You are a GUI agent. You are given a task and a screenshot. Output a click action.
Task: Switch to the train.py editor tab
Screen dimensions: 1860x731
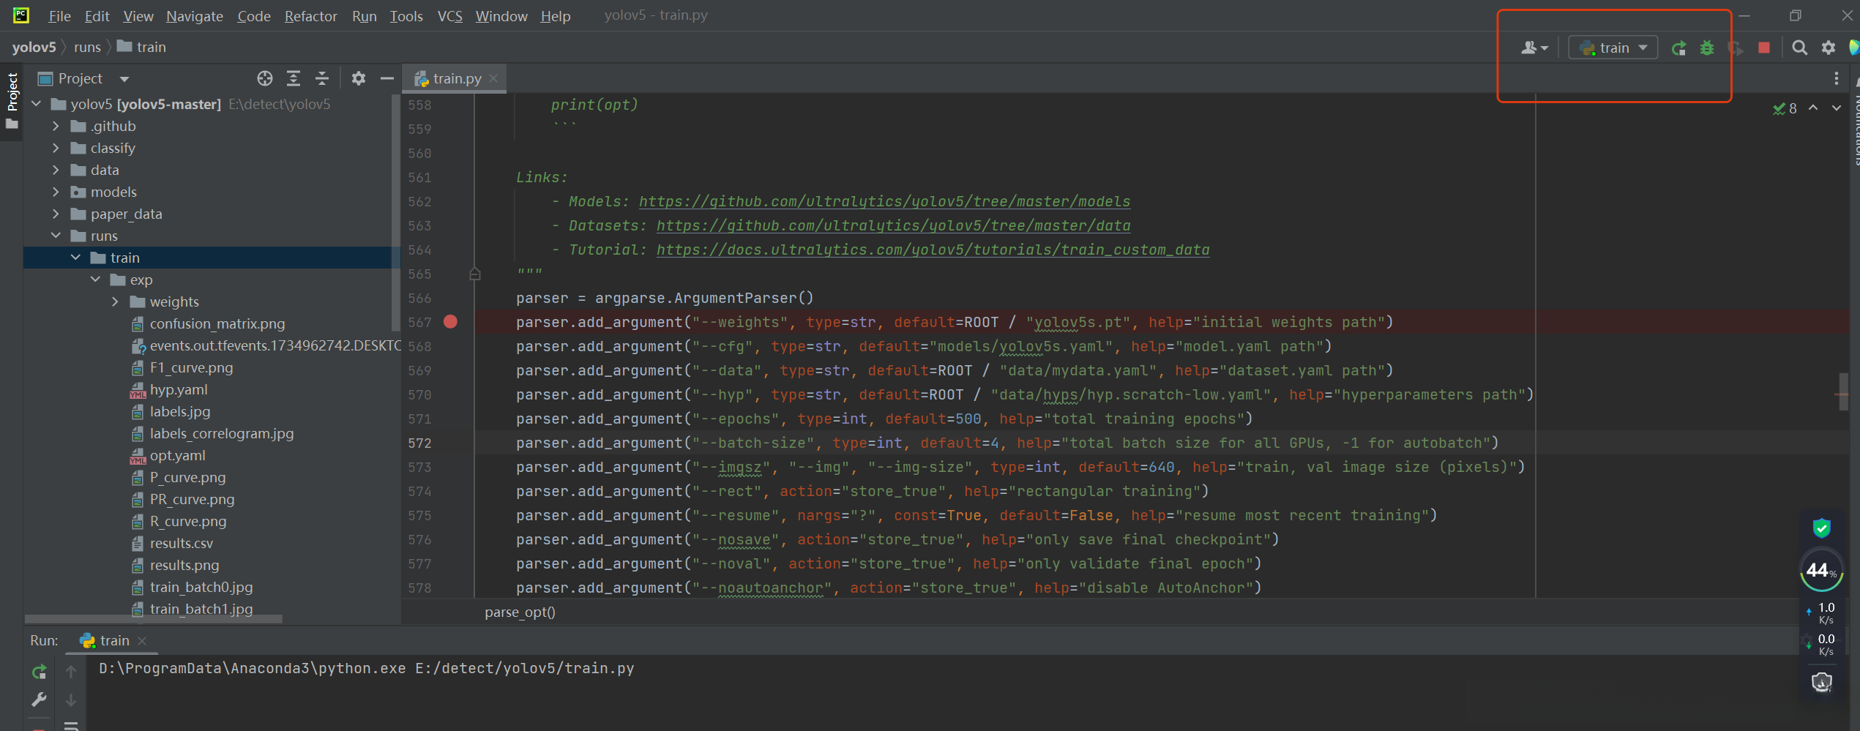[x=455, y=78]
